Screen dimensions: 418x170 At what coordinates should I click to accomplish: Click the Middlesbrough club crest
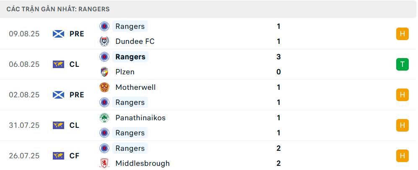104,163
